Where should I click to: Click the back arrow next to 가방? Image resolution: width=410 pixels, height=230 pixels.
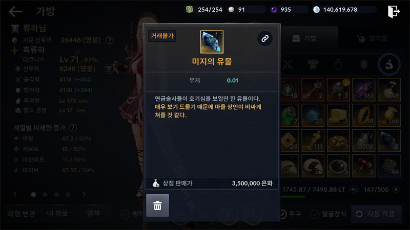15,11
